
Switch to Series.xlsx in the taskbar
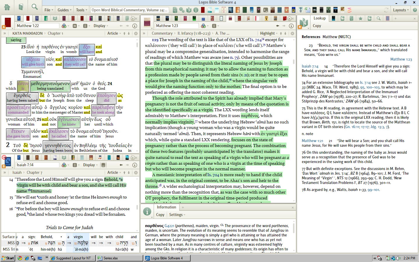coord(119,258)
